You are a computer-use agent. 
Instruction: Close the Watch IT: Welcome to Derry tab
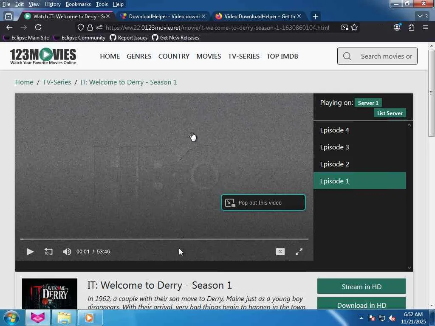tap(108, 17)
